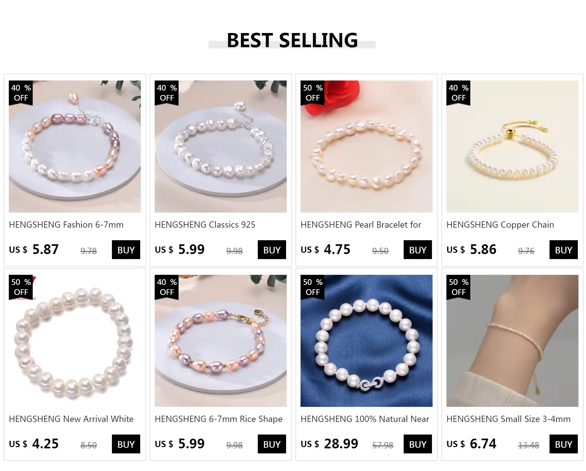The width and height of the screenshot is (586, 471).
Task: Open the HENGSHENG Small Size 3-4mm title
Action: click(x=508, y=419)
